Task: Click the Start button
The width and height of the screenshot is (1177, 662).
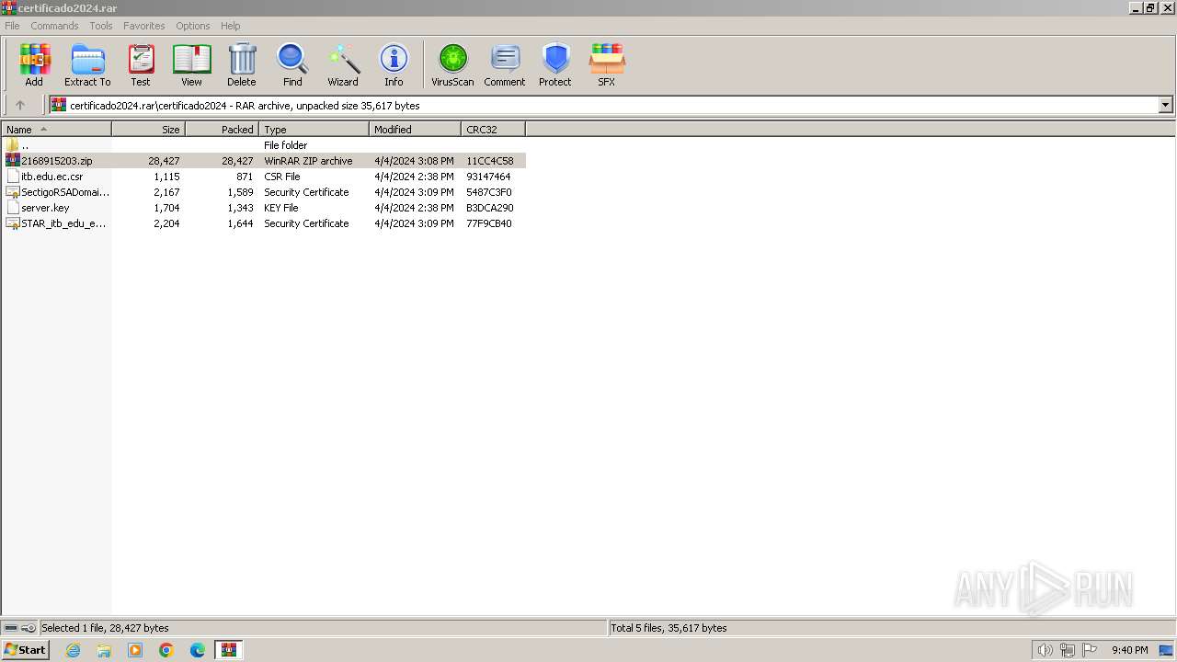Action: [x=25, y=650]
